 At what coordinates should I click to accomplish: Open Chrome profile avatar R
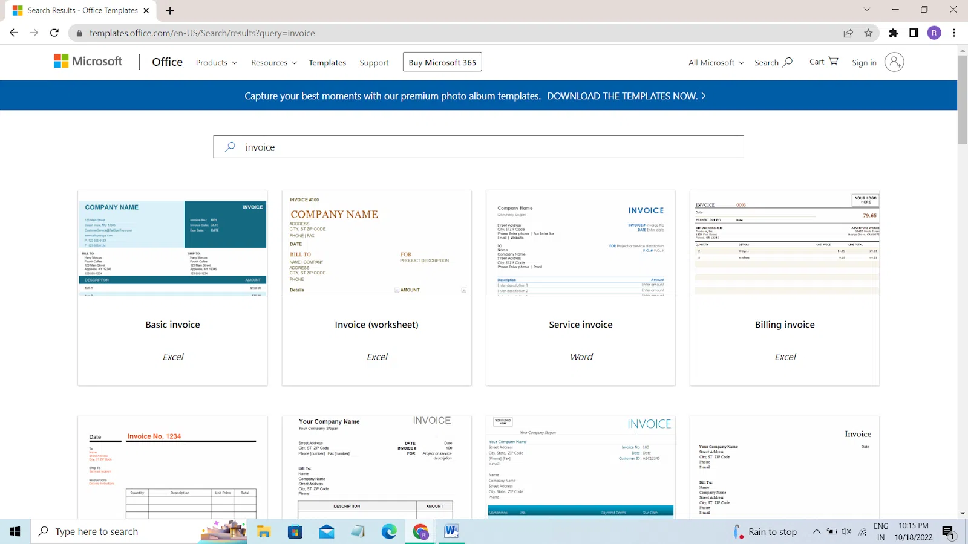pyautogui.click(x=934, y=33)
